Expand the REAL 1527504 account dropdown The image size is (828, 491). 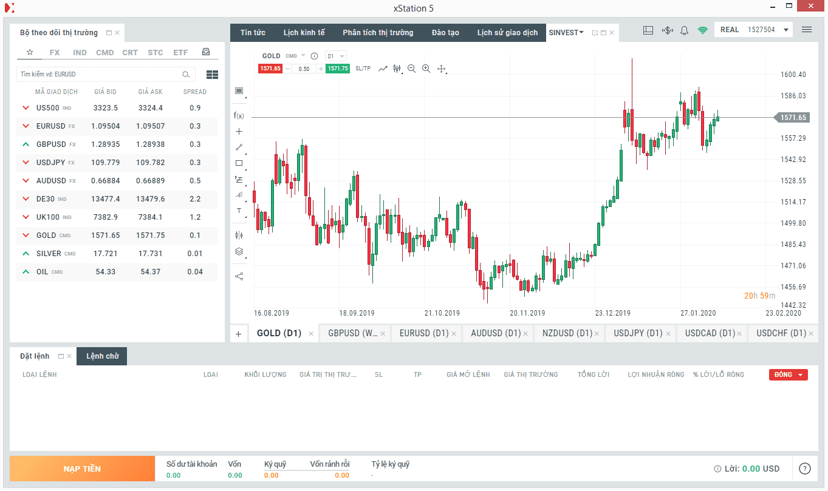[786, 30]
